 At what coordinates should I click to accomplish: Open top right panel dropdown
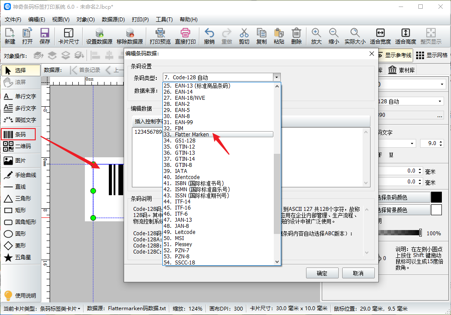point(442,85)
